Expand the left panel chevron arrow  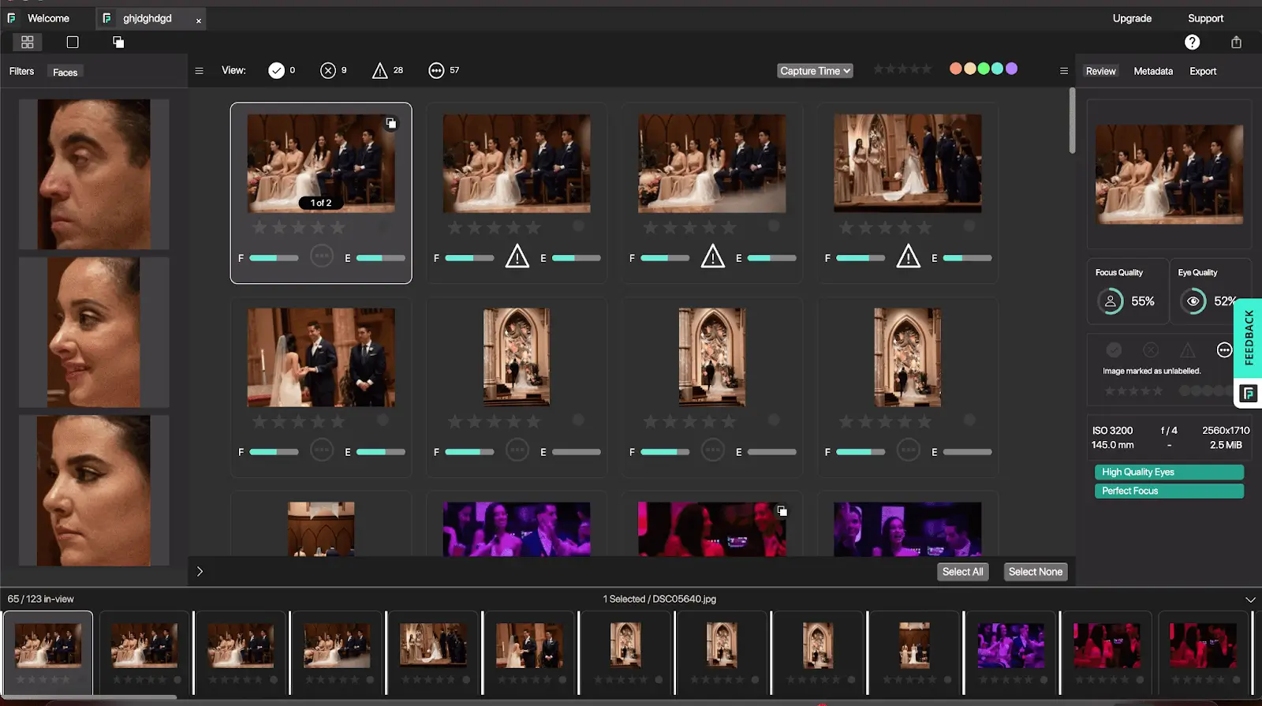(x=200, y=572)
